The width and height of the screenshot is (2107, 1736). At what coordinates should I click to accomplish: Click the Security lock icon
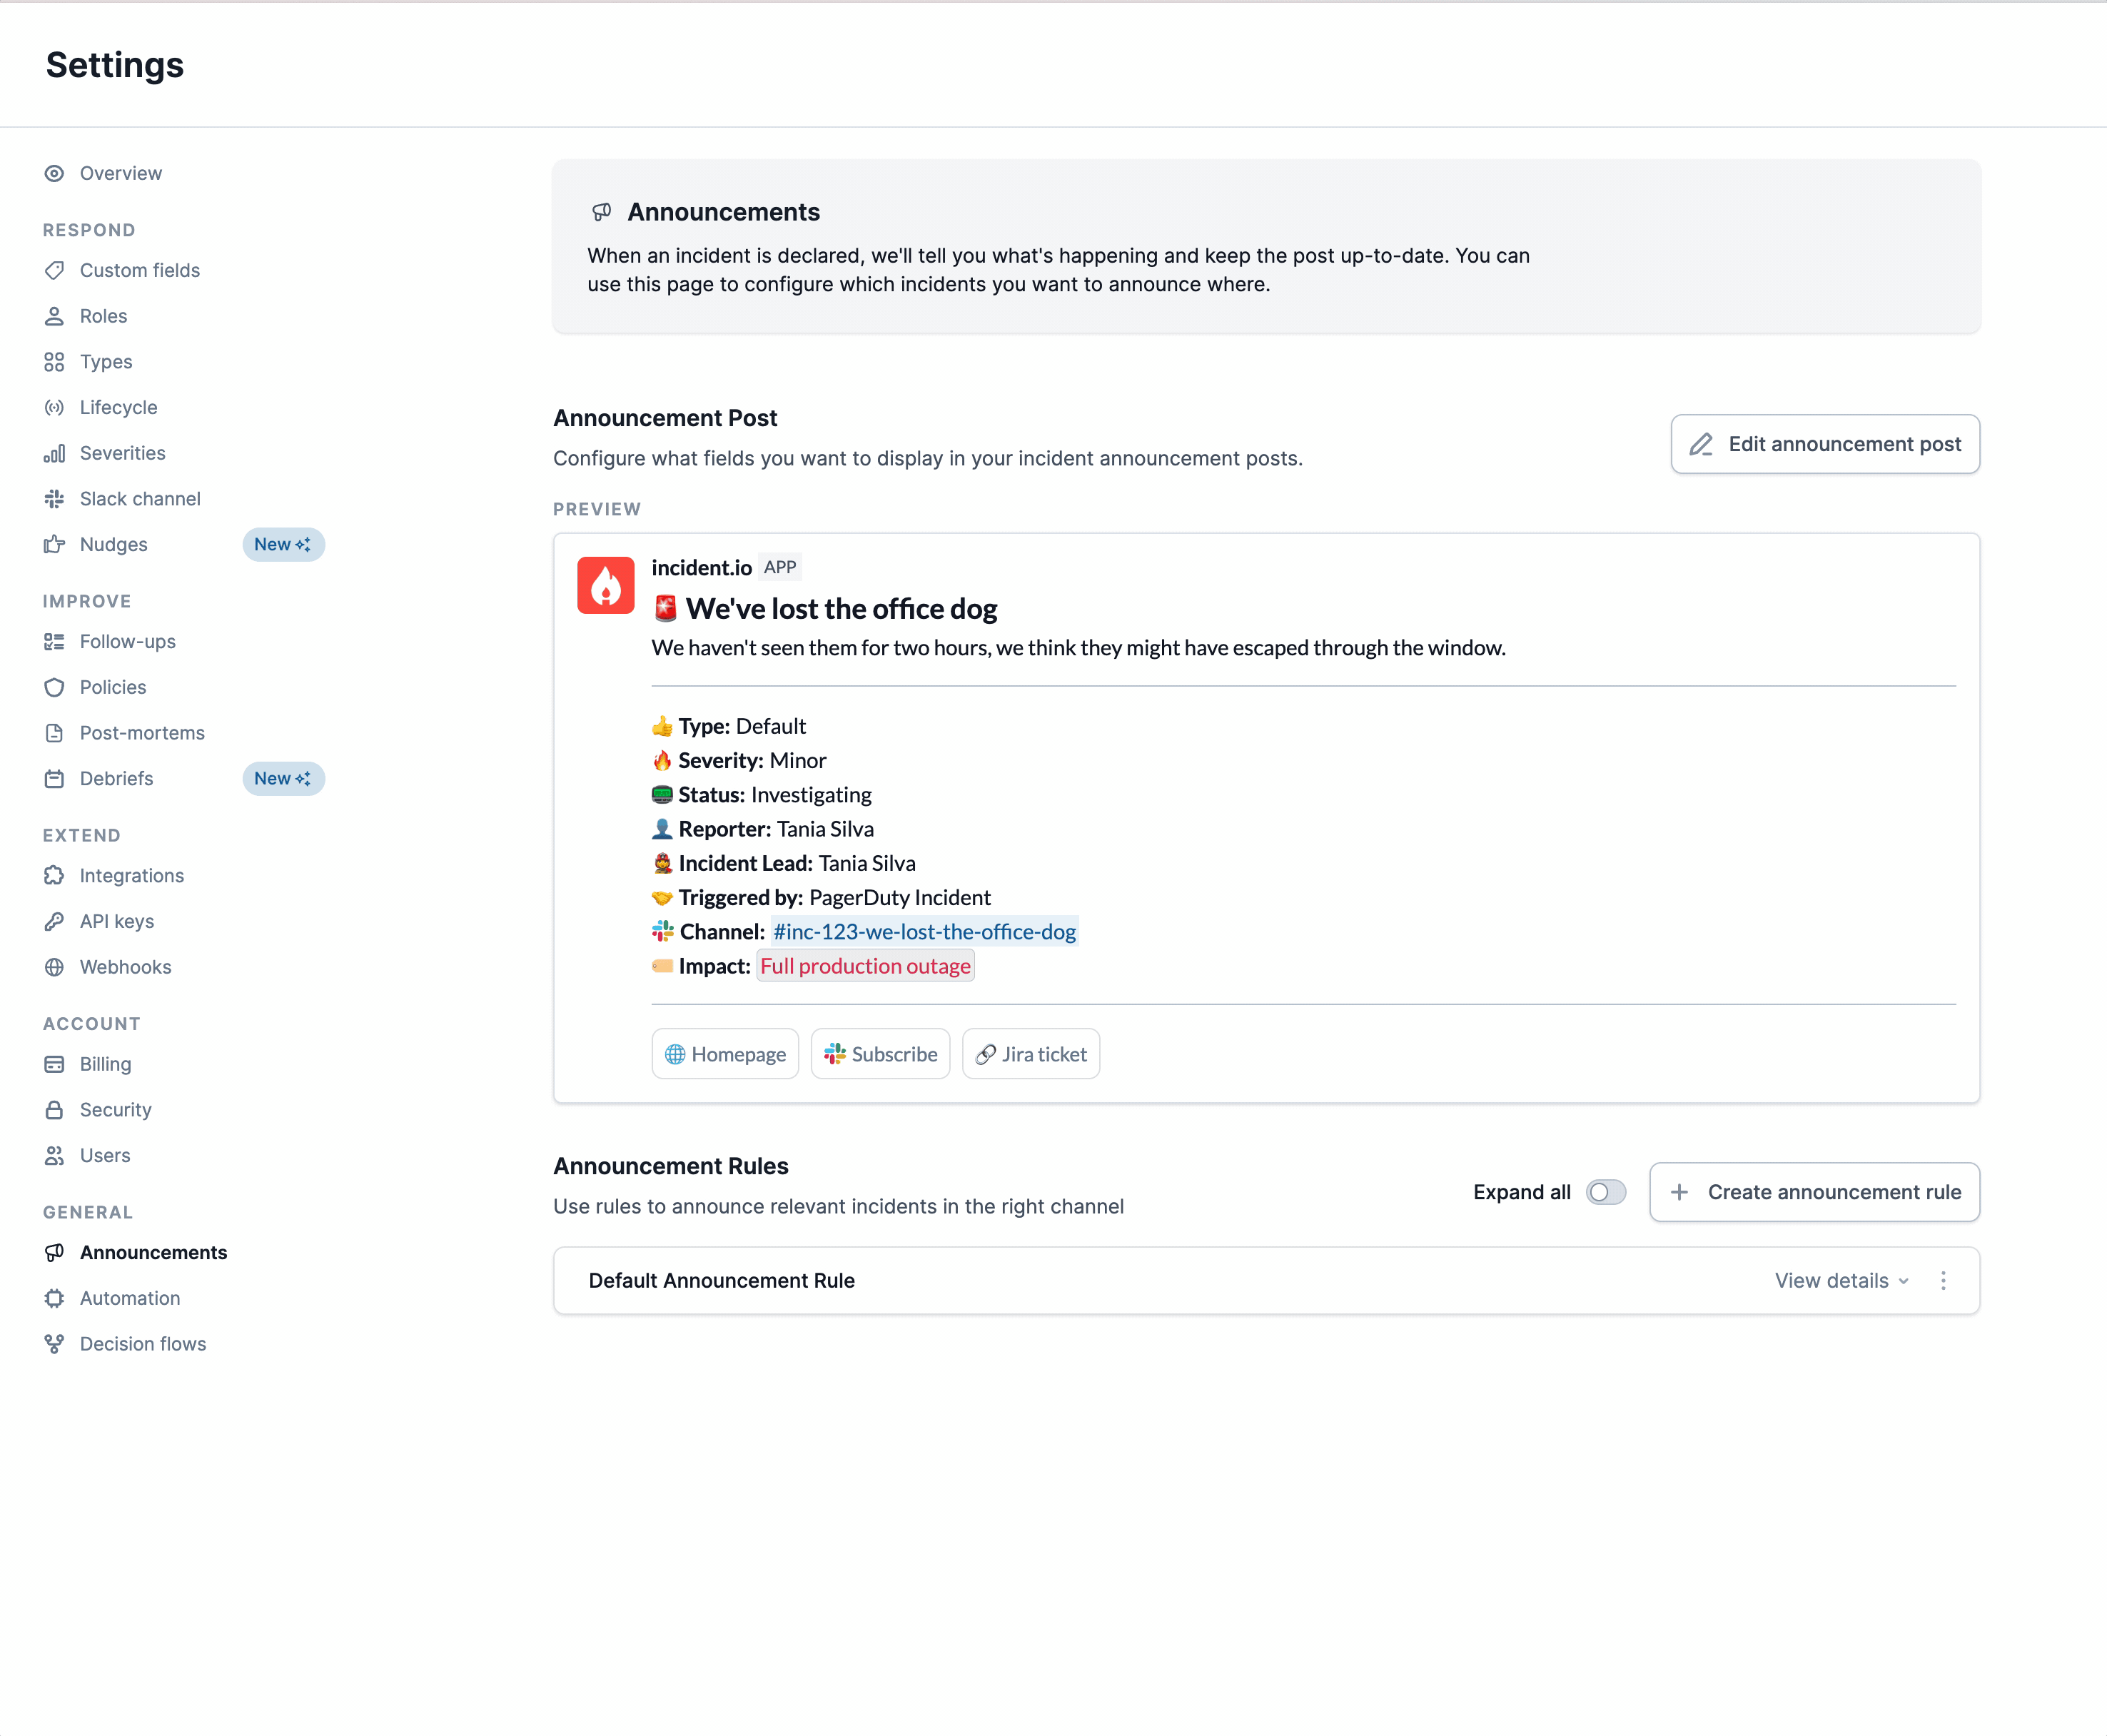click(x=55, y=1109)
